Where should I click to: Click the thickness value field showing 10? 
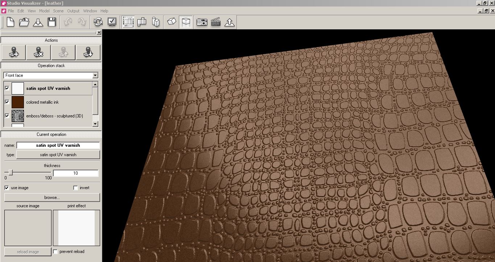point(76,173)
